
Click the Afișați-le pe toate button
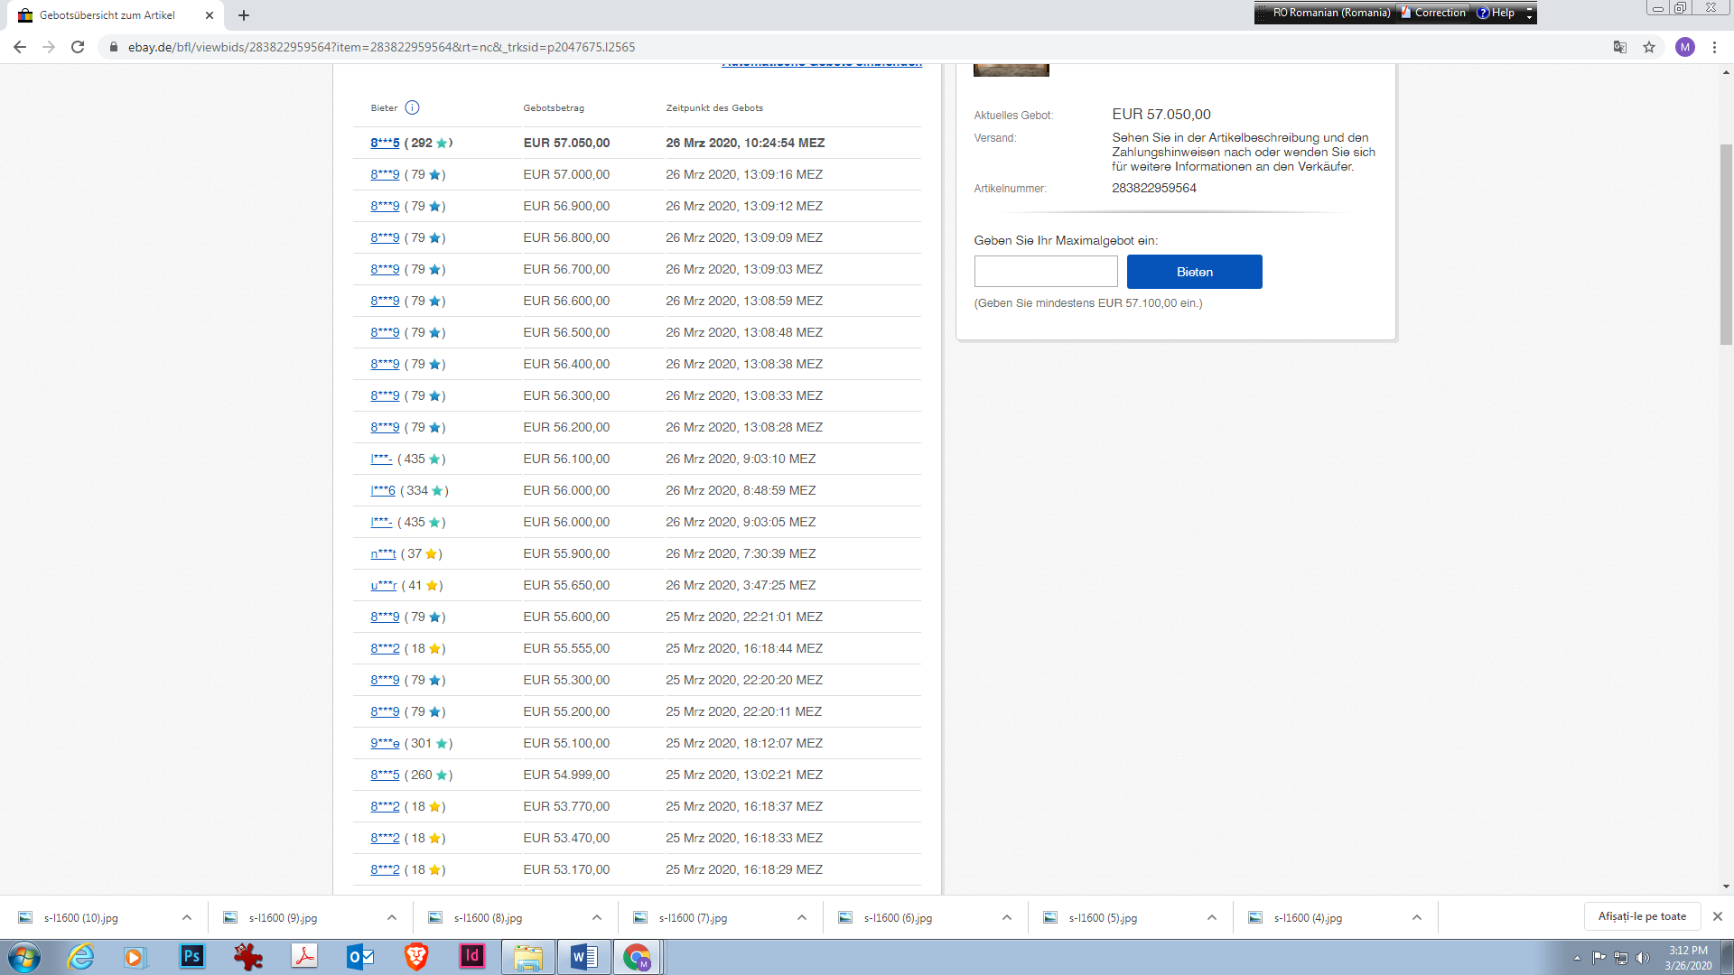click(1642, 916)
